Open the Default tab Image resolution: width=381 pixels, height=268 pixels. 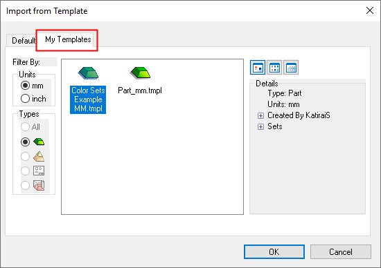(x=22, y=40)
